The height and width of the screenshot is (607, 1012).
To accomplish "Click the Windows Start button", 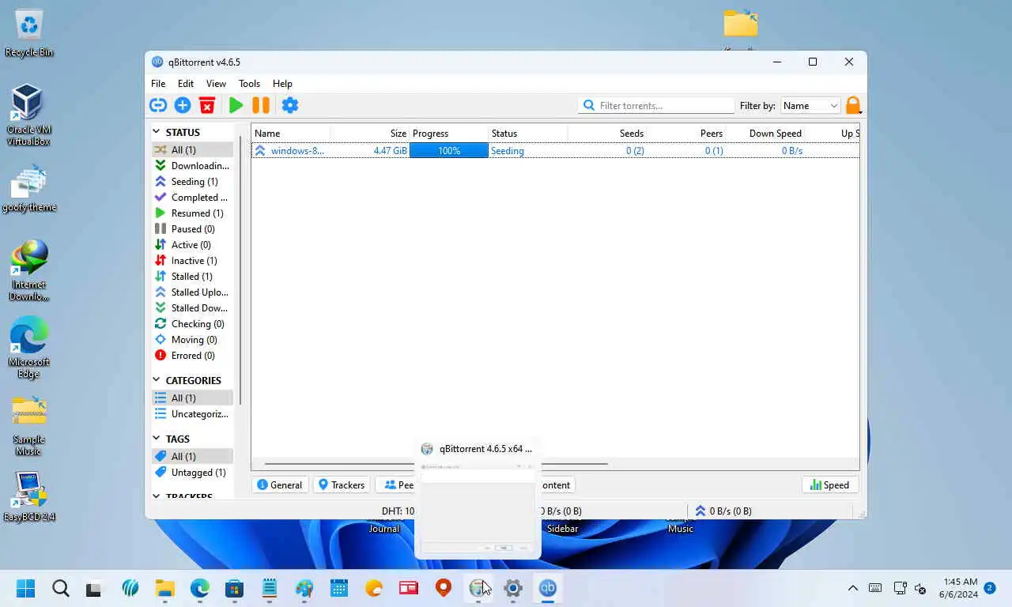I will (26, 588).
